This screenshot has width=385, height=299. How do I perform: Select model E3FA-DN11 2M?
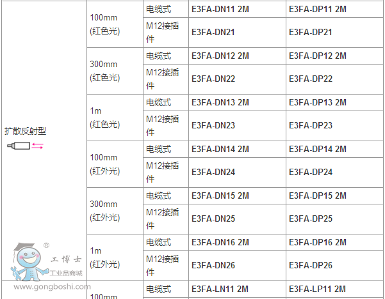tap(220, 9)
